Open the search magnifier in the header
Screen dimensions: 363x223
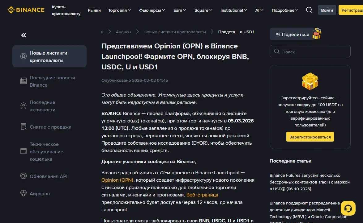(x=309, y=10)
